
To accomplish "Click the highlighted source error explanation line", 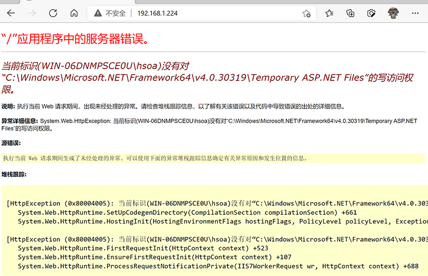I will pyautogui.click(x=213, y=158).
